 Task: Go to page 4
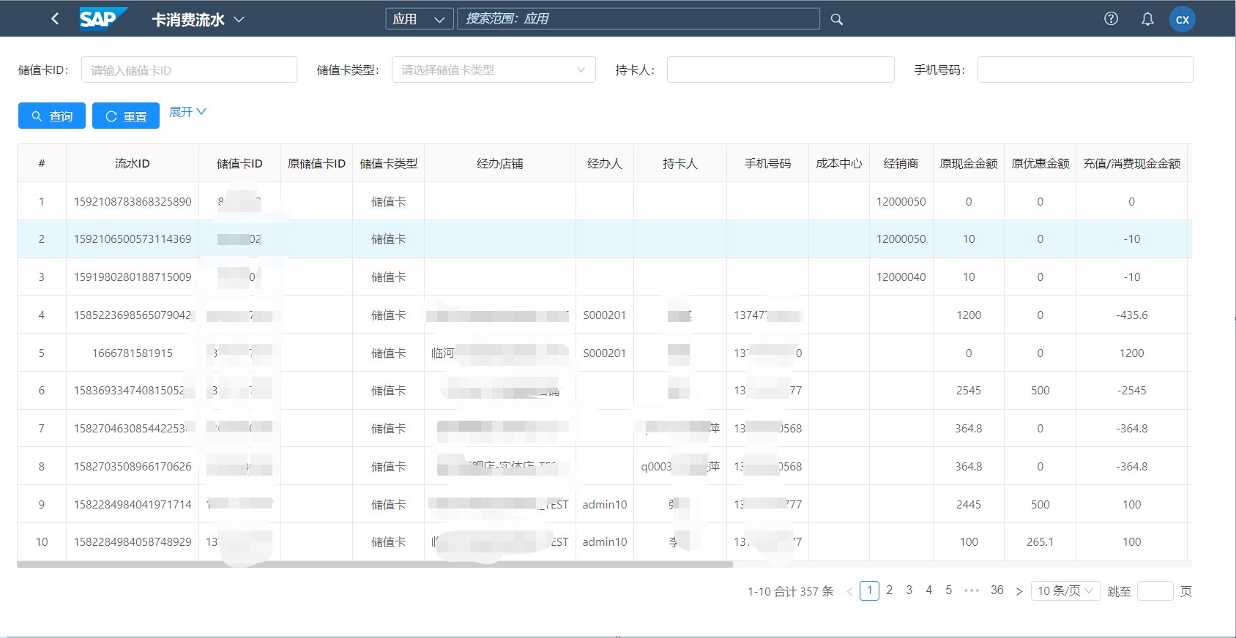pos(928,590)
